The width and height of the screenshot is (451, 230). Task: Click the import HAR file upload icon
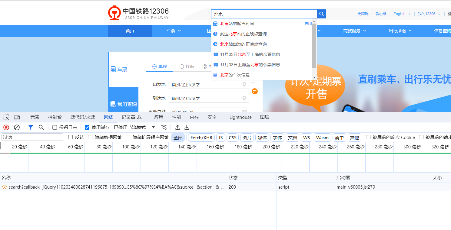click(178, 128)
